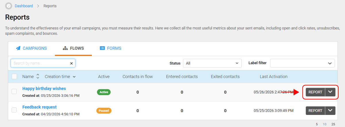345x127 pixels.
Task: Open the Status dropdown showing All
Action: pos(212,63)
